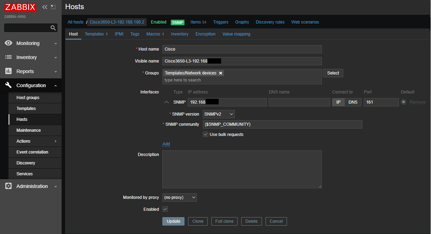Switch to the Macros tab
This screenshot has width=431, height=234.
[155, 34]
